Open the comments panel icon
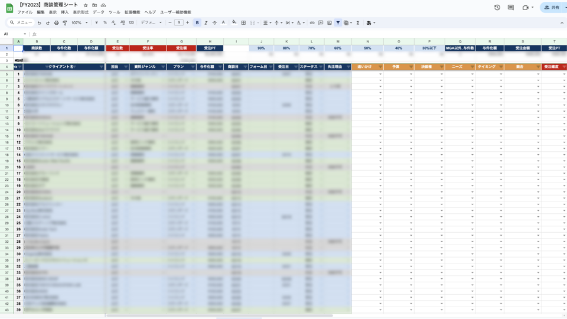 [x=510, y=8]
